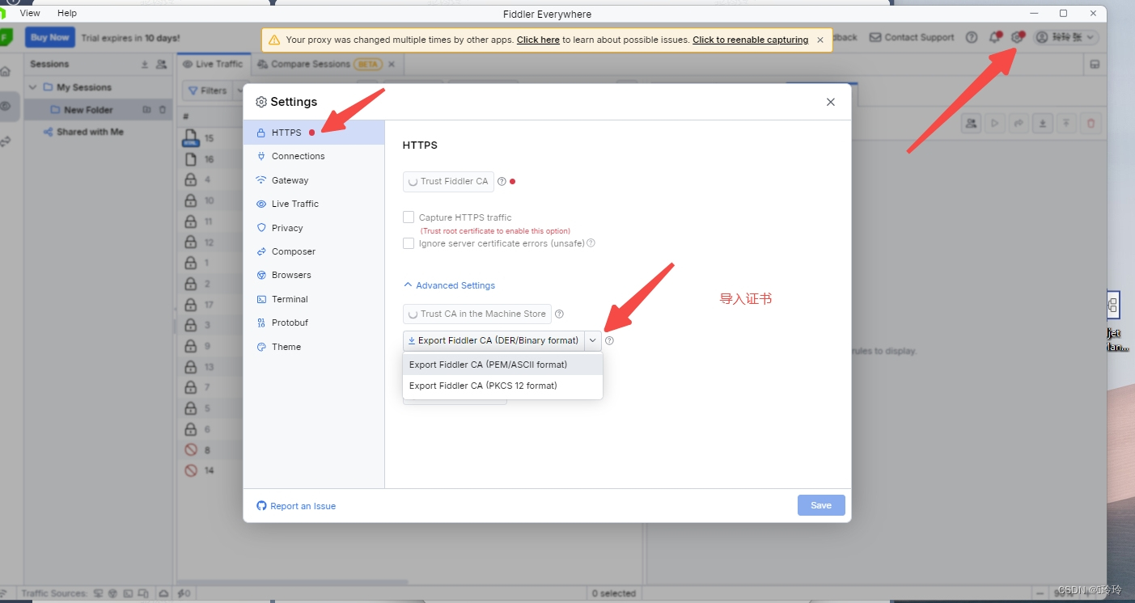Open the Terminal settings section

(x=313, y=299)
